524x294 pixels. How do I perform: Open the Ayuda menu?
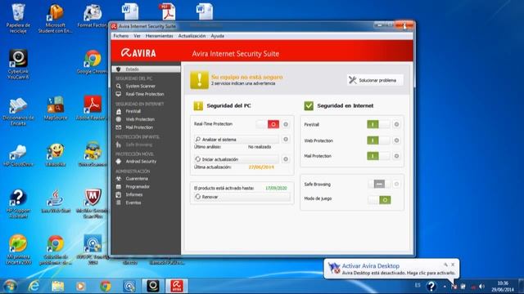(217, 36)
